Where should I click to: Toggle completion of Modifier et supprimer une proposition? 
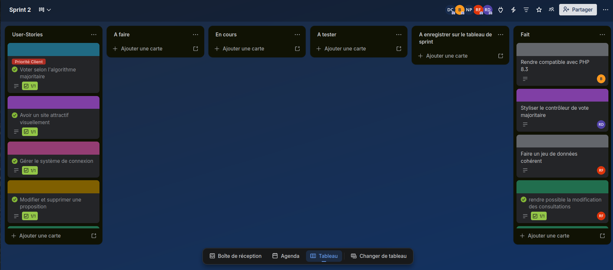point(15,200)
